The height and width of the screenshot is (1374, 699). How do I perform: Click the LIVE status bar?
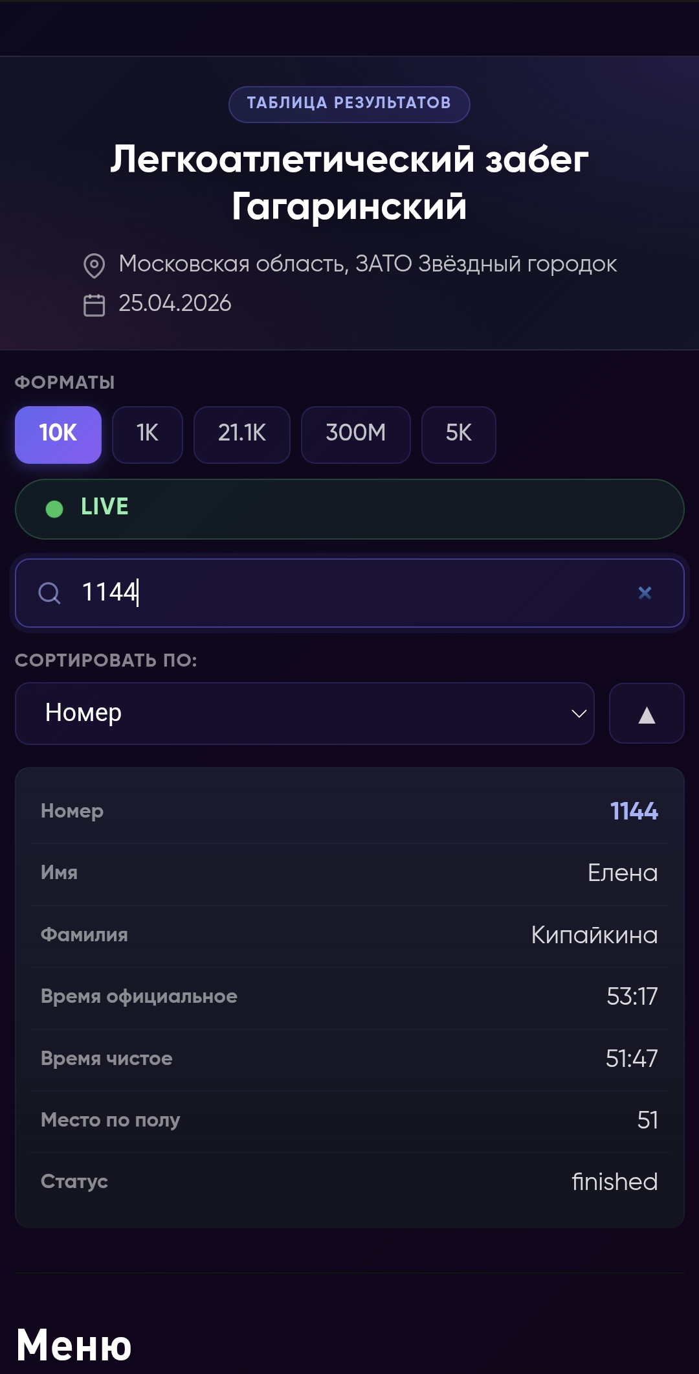click(x=349, y=509)
